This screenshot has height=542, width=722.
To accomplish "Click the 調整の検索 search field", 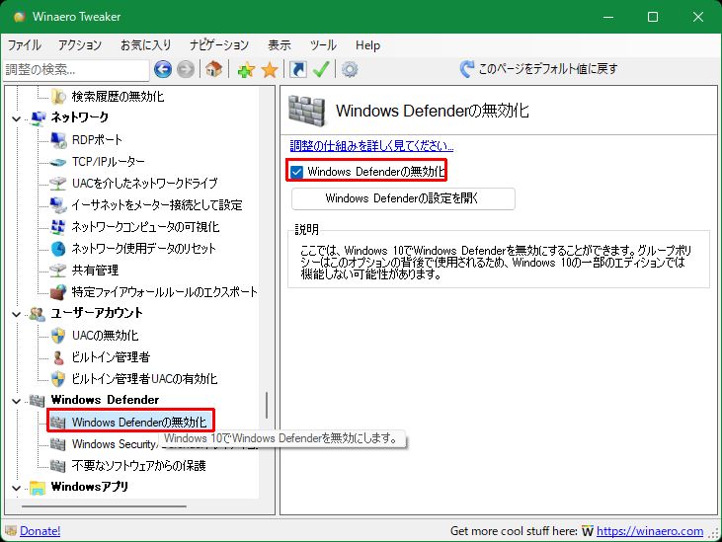I will 76,69.
